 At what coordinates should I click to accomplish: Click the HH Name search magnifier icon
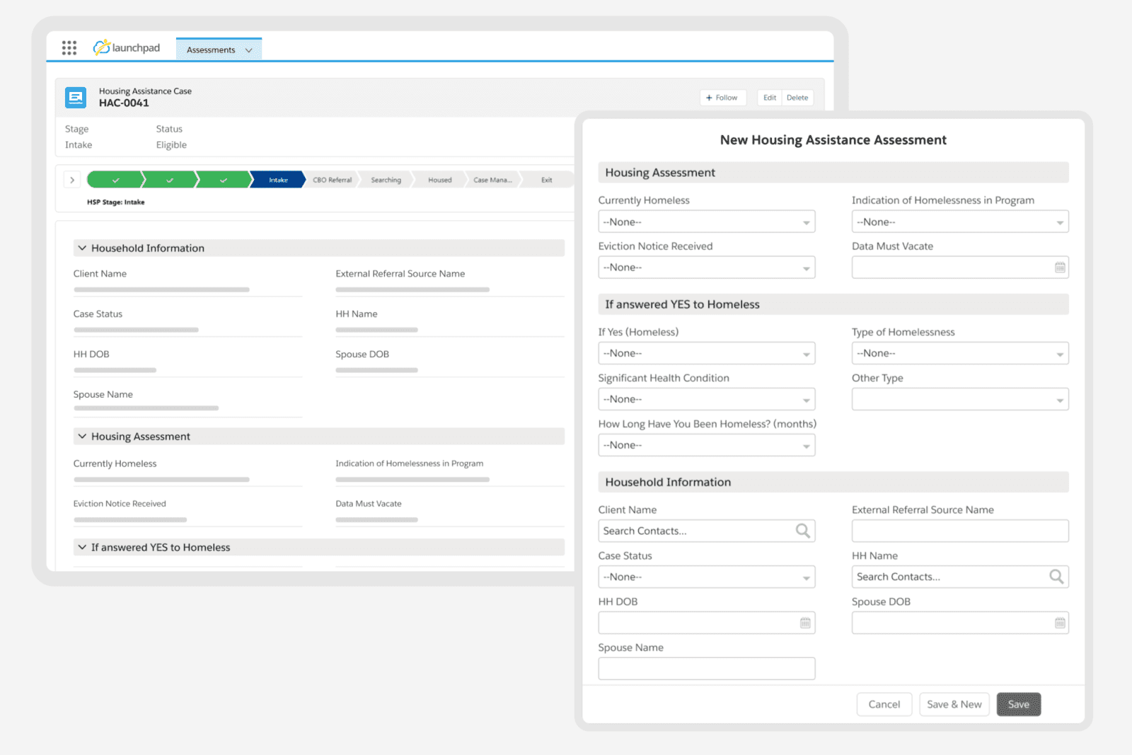(1056, 577)
